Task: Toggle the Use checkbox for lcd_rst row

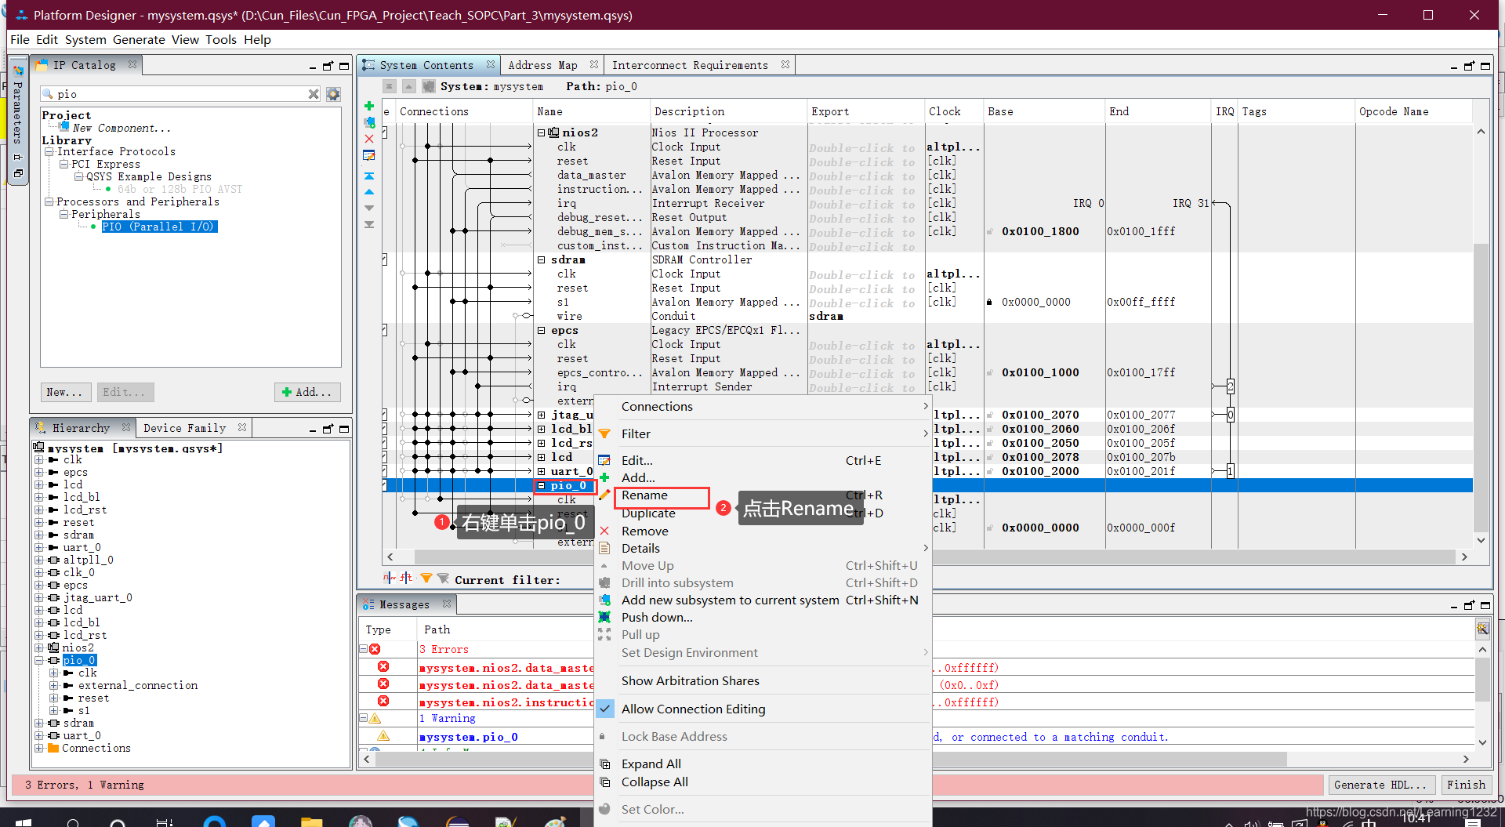Action: [x=385, y=443]
